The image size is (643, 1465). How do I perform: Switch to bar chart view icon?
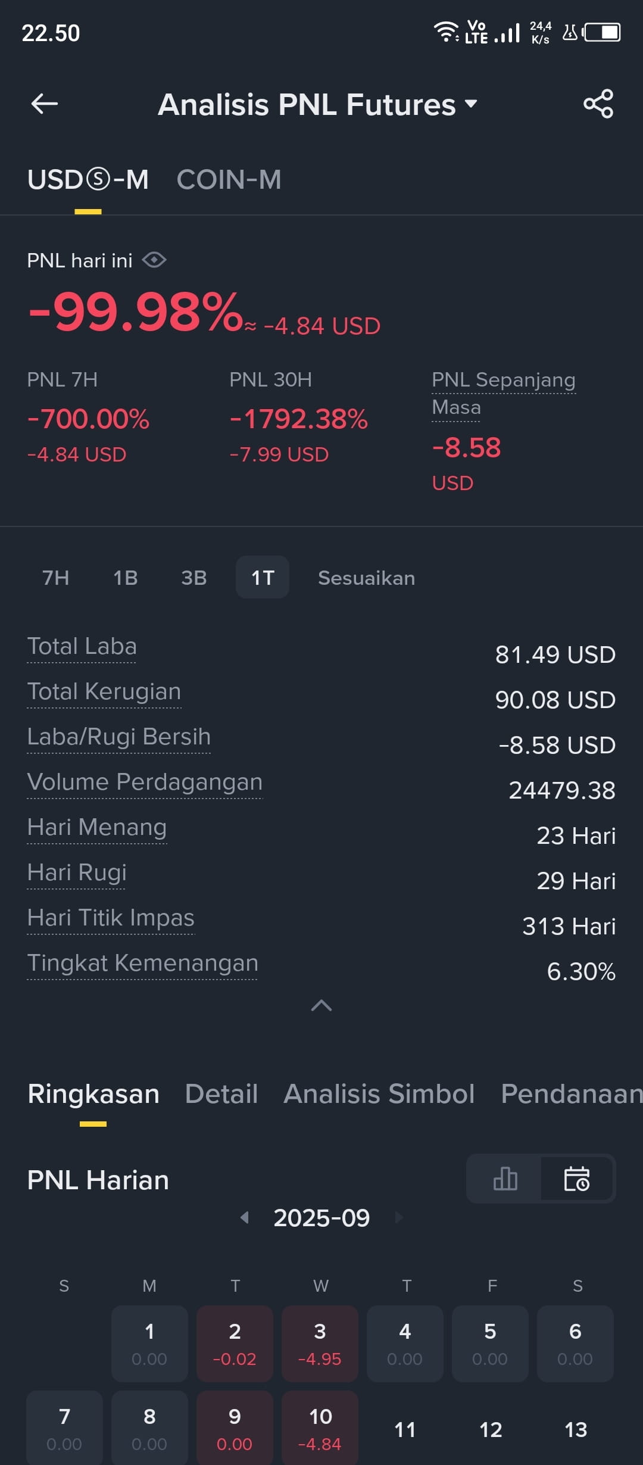point(505,1179)
